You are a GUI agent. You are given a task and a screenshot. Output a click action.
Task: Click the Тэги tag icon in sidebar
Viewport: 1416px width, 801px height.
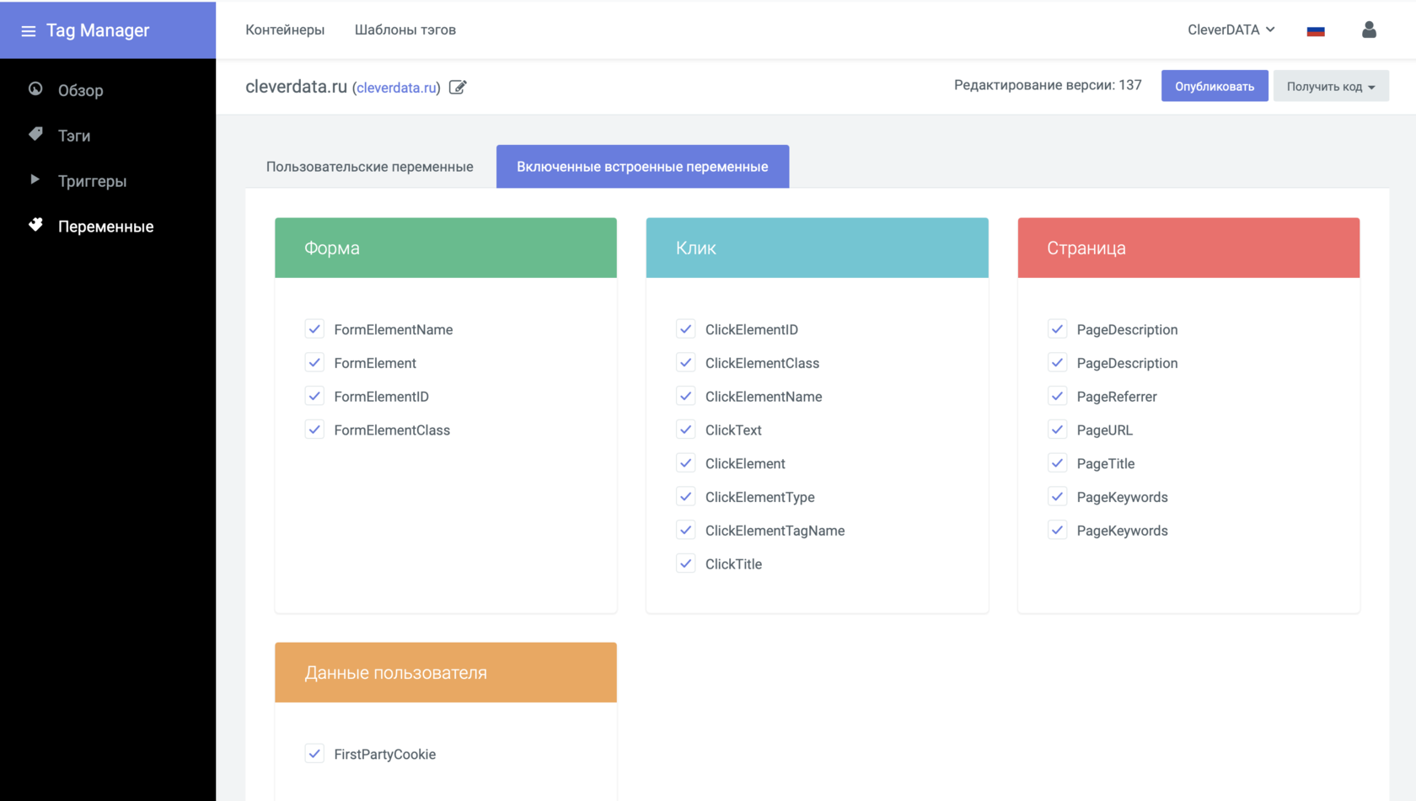35,135
